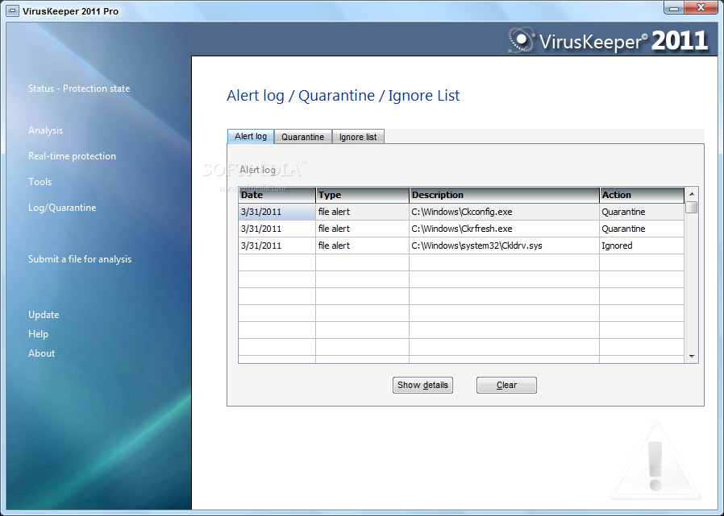Select the Ckconfig.exe description cell

(x=504, y=213)
